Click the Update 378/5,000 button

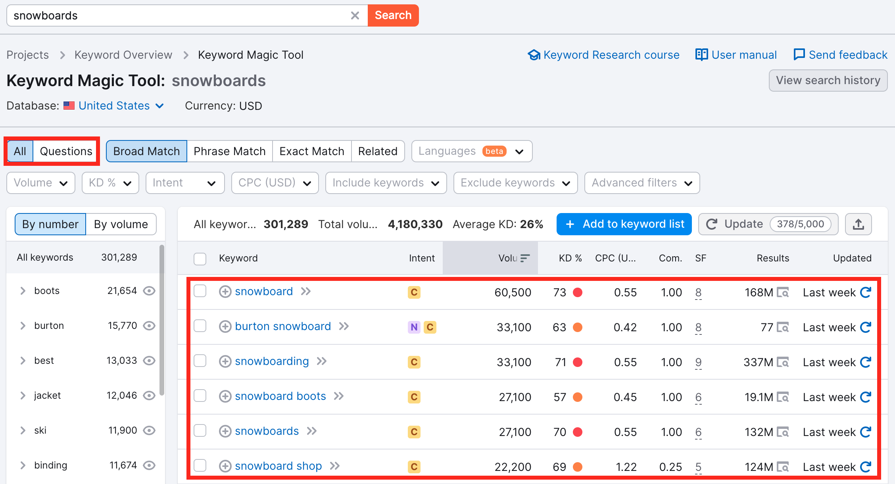(768, 224)
